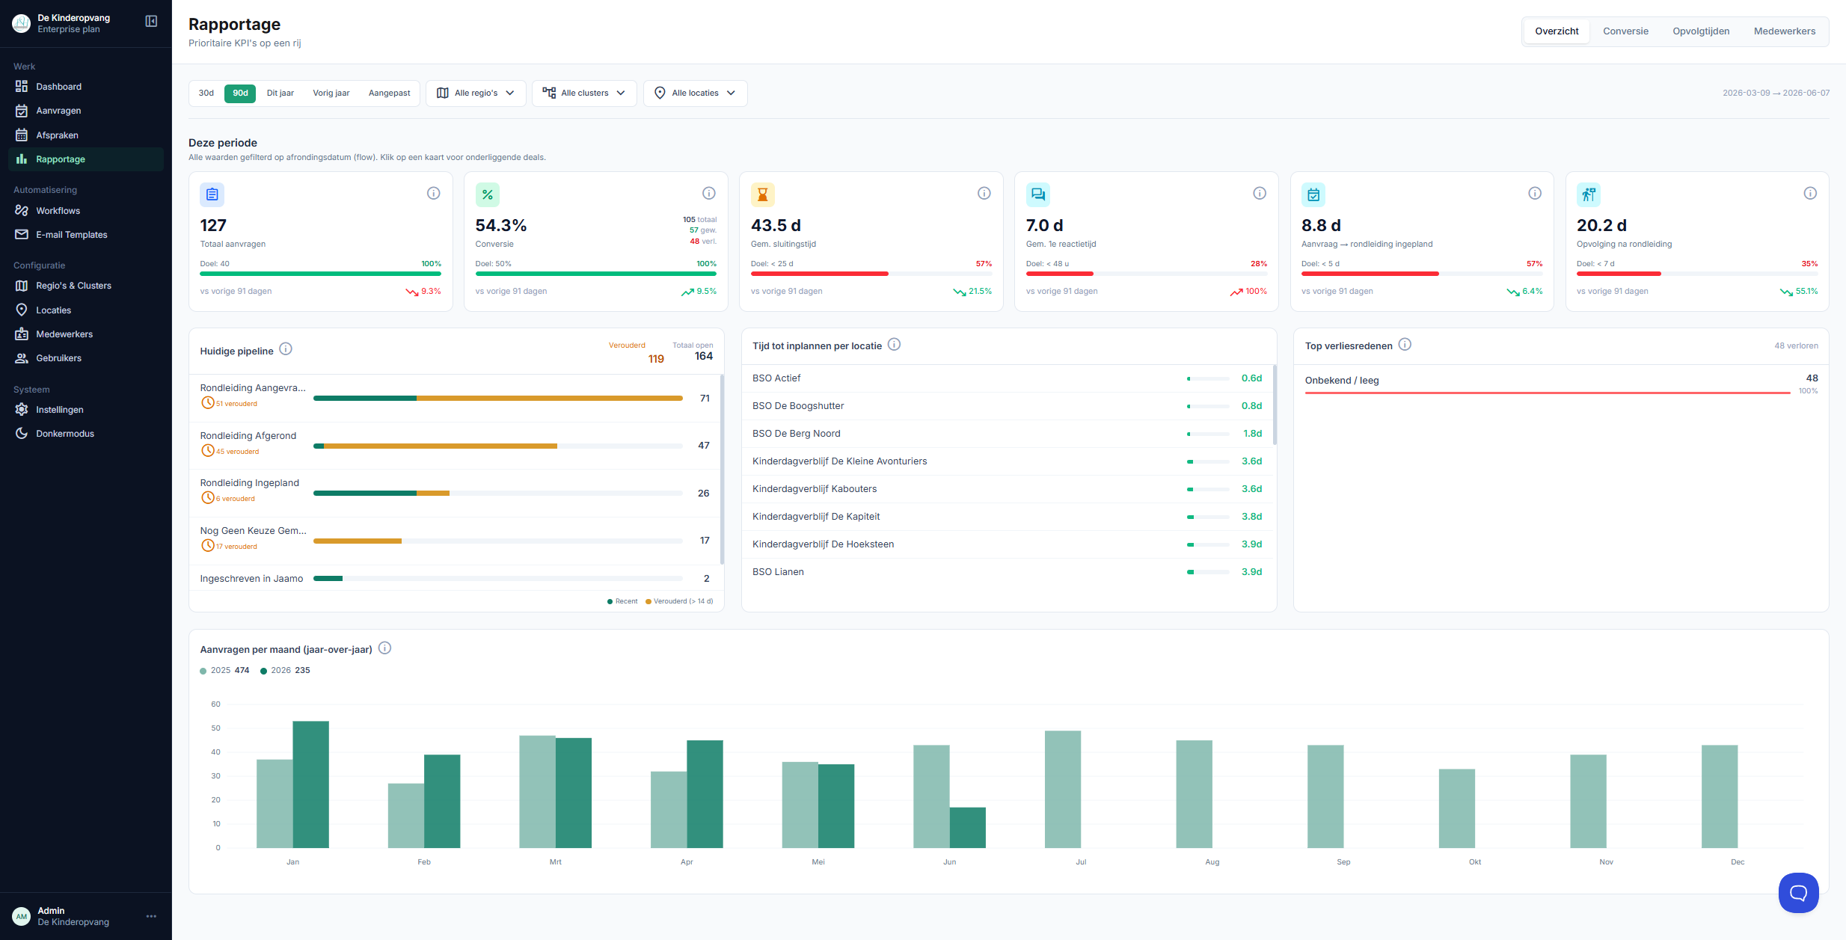Switch to the Conversie tab
The image size is (1846, 940).
1625,31
